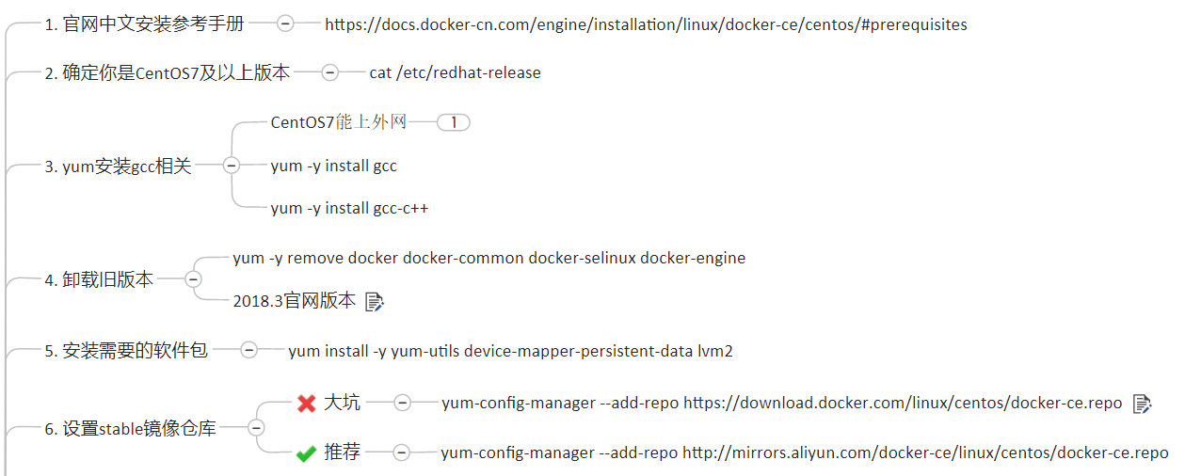Image resolution: width=1185 pixels, height=476 pixels.
Task: Open note icon after download.docker.com repo command
Action: point(1142,404)
